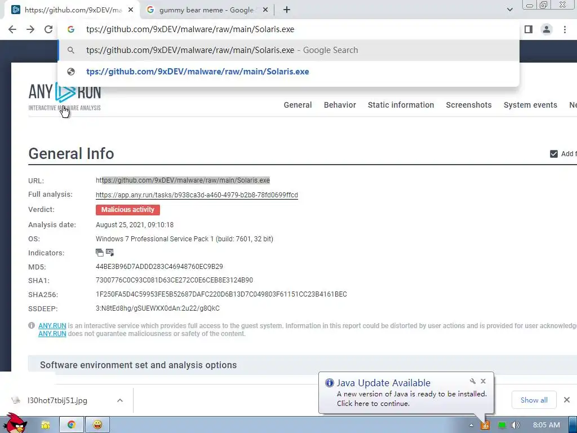577x433 pixels.
Task: Open the app.any.run full analysis link
Action: [197, 195]
